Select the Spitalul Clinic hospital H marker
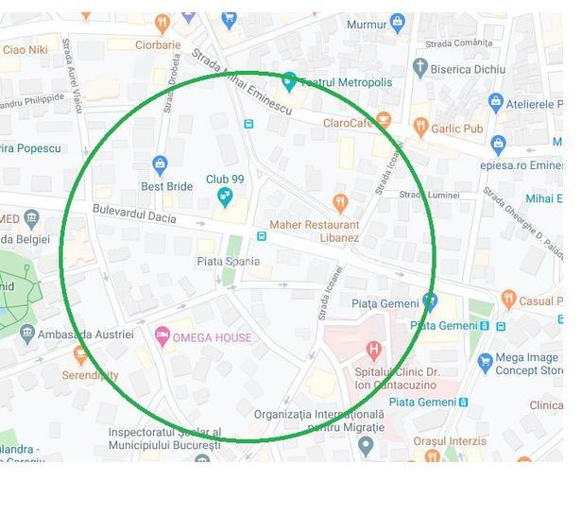 (x=374, y=351)
